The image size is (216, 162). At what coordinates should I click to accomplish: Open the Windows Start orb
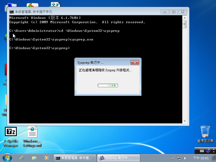pyautogui.click(x=7, y=158)
